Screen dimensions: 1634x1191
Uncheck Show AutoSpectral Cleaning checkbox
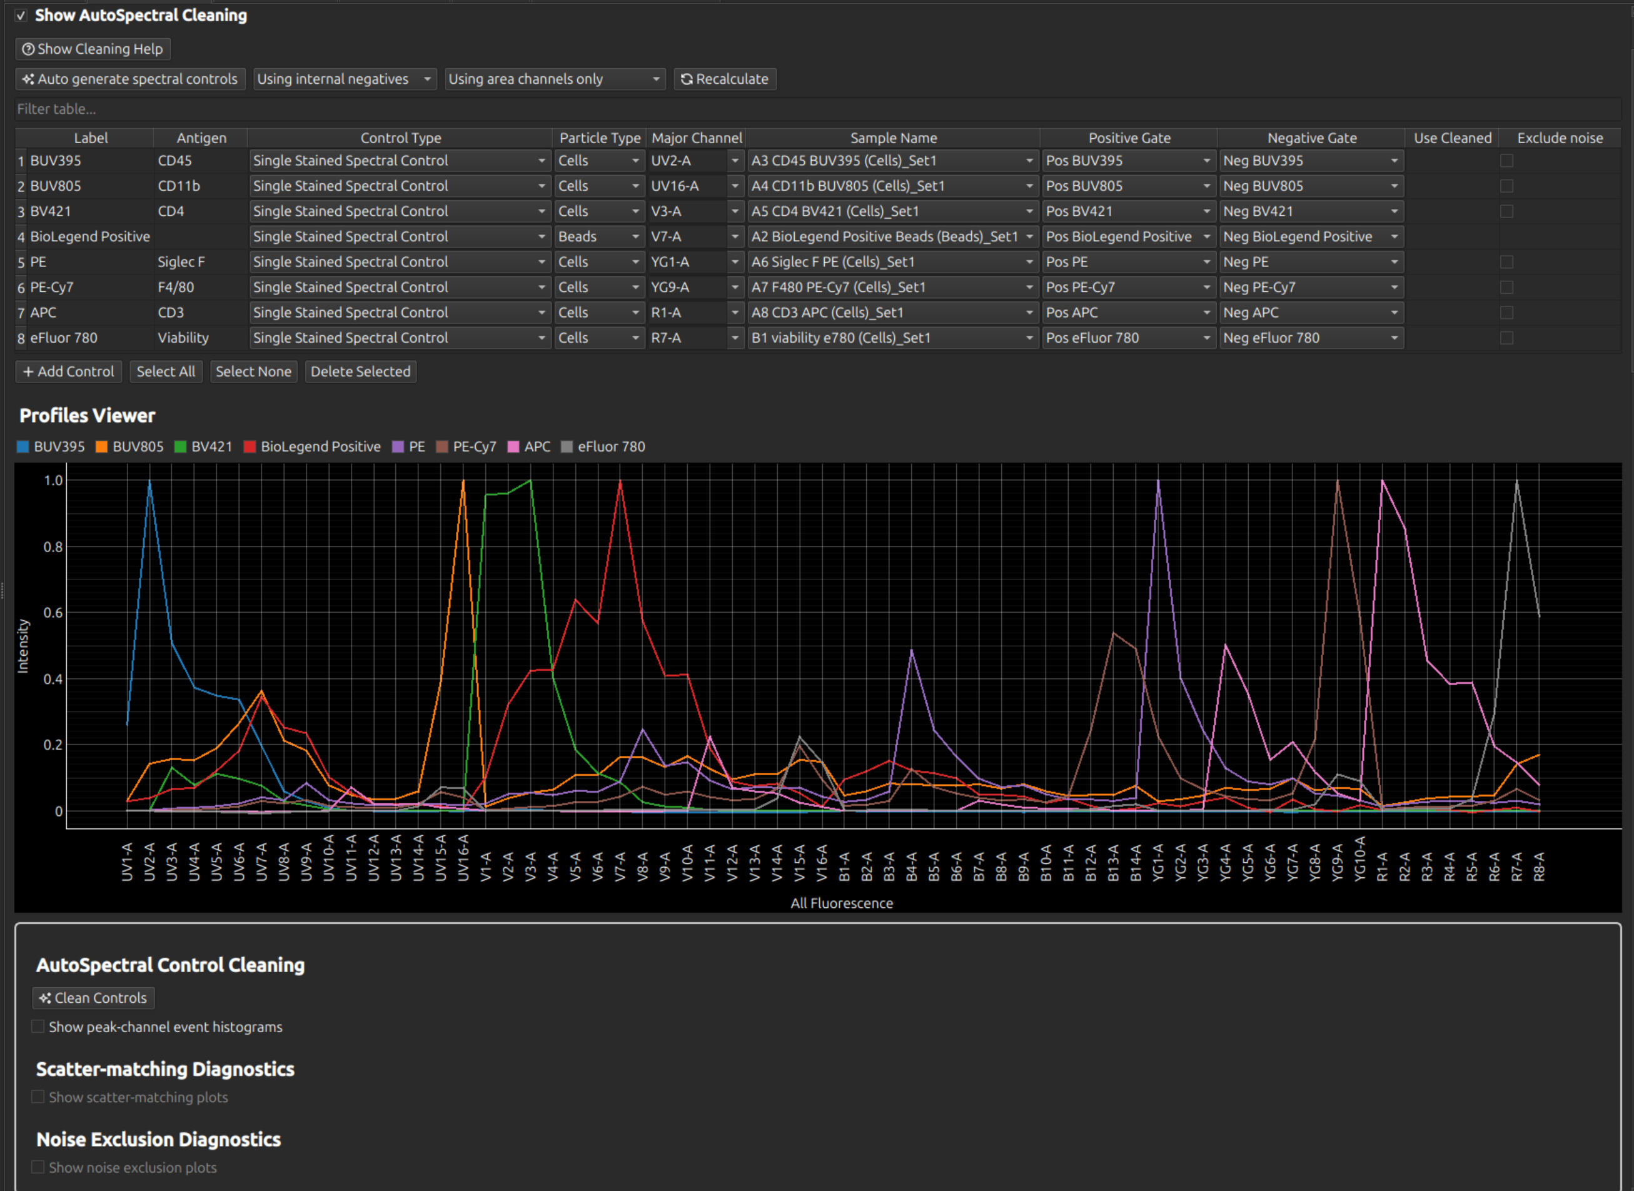click(x=21, y=15)
